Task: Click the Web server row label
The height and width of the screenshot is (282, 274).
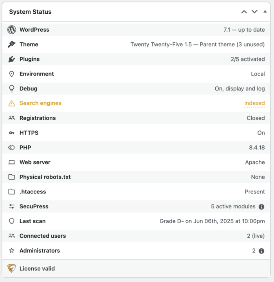Action: coord(35,162)
